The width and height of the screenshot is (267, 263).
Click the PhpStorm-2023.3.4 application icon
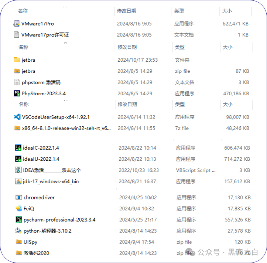click(17, 93)
